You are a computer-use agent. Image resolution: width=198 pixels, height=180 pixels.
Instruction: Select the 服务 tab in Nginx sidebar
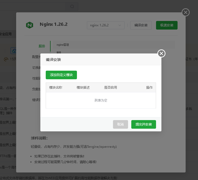click(42, 46)
